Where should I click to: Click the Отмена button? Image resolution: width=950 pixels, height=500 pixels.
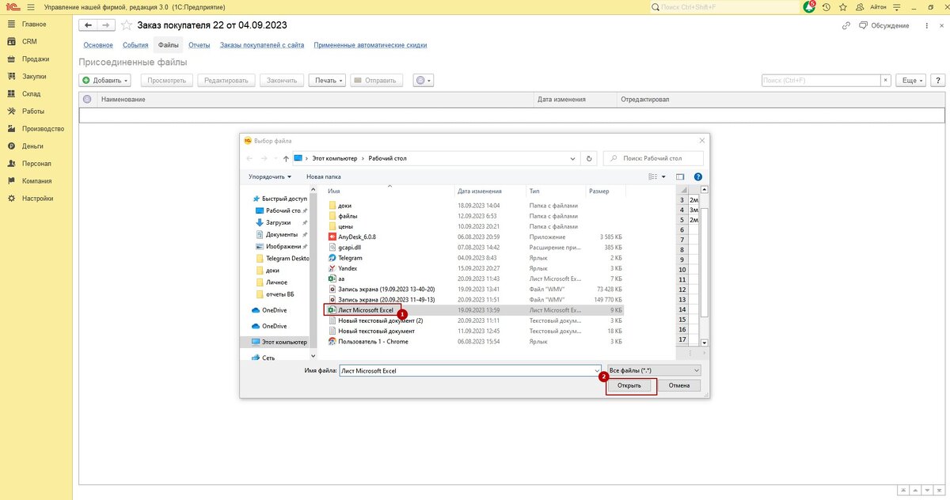tap(678, 386)
